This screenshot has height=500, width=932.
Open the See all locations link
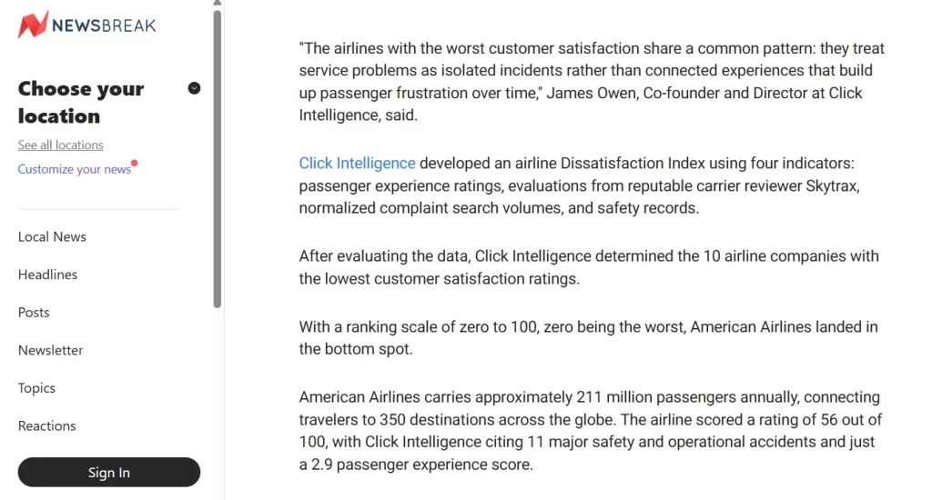[x=60, y=145]
